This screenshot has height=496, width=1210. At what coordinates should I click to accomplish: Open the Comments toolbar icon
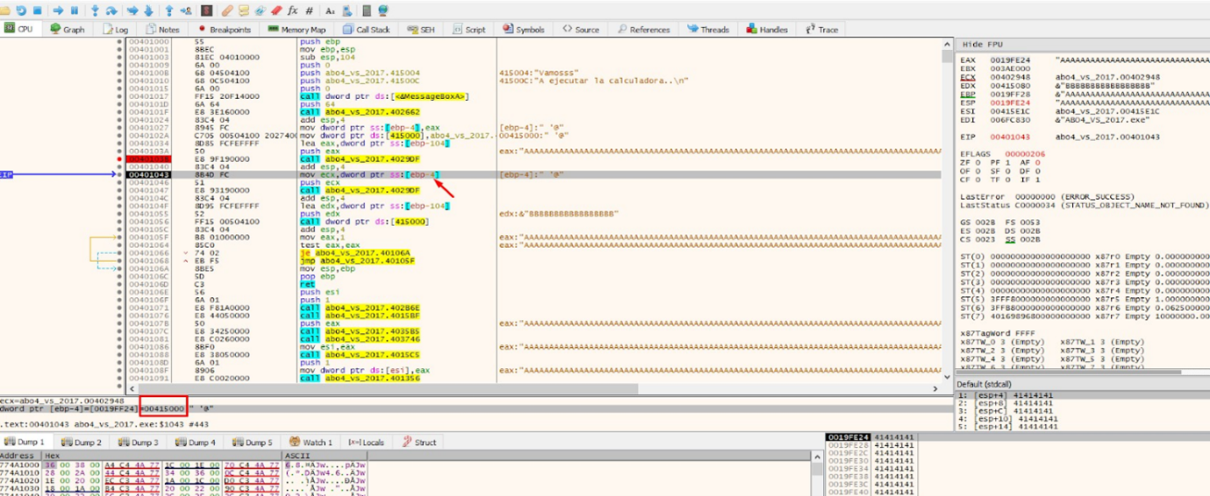click(x=244, y=11)
